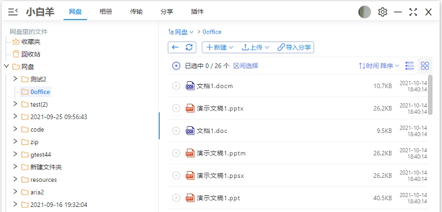The width and height of the screenshot is (442, 212).
Task: Expand the 2021-09-25 09:56:43 folder node
Action: click(15, 116)
